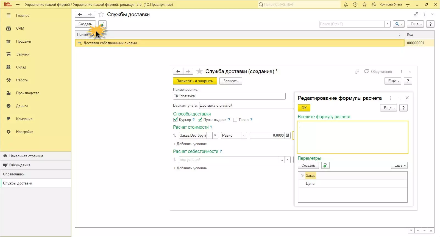Viewport: 440px width, 237px height.
Task: Confirm formula with the OK button
Action: (x=304, y=108)
